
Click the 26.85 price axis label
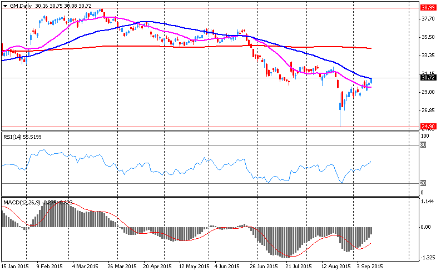coord(428,111)
